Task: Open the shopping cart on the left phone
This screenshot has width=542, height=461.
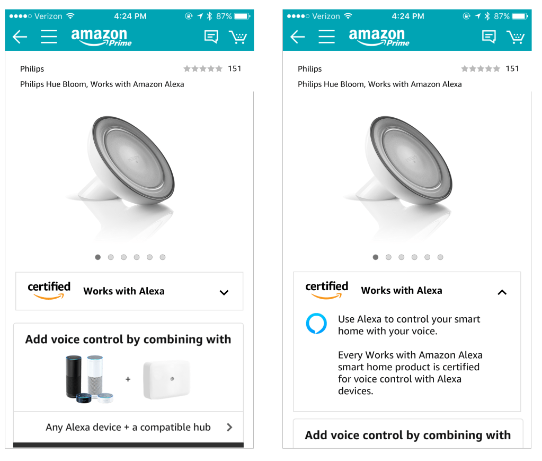Action: click(x=238, y=37)
